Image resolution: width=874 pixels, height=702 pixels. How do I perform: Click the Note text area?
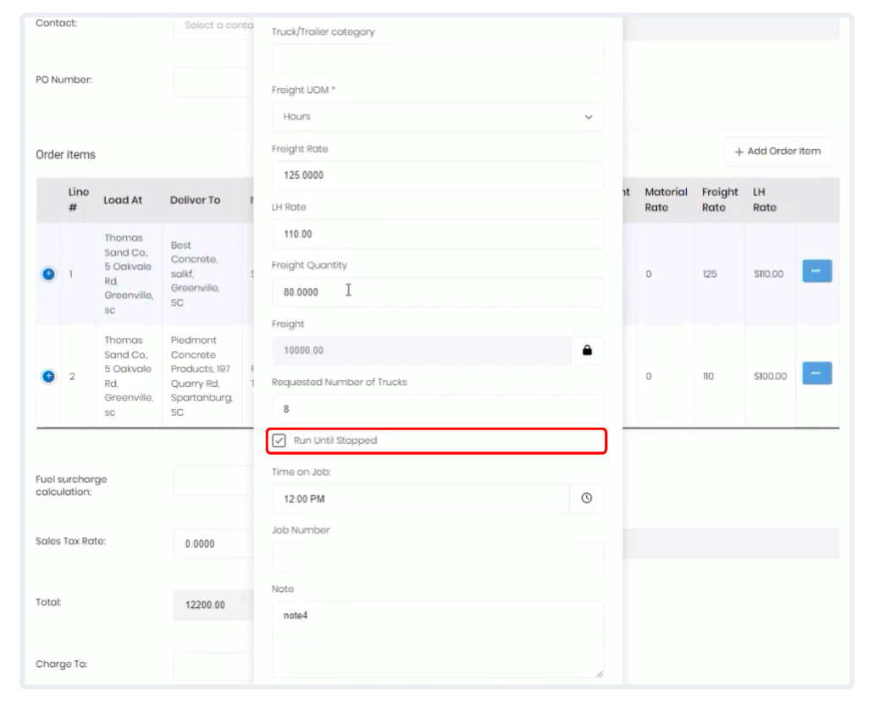tap(437, 639)
